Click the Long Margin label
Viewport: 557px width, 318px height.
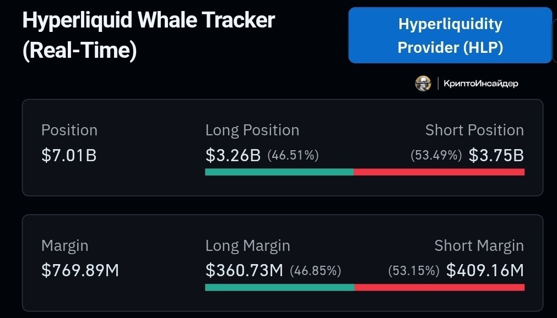247,245
